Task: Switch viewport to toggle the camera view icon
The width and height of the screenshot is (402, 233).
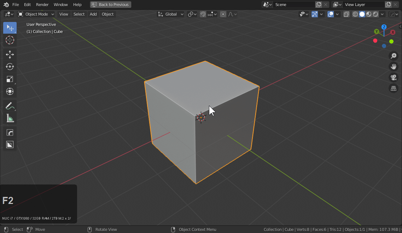Action: pos(394,77)
